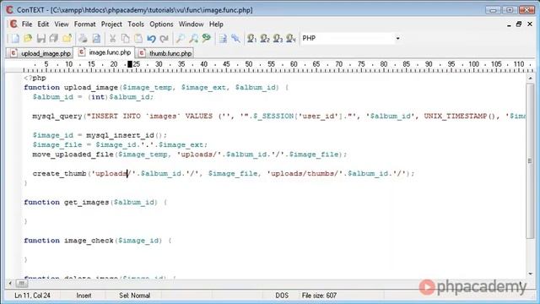
Task: Open the Tools menu
Action: coord(136,24)
